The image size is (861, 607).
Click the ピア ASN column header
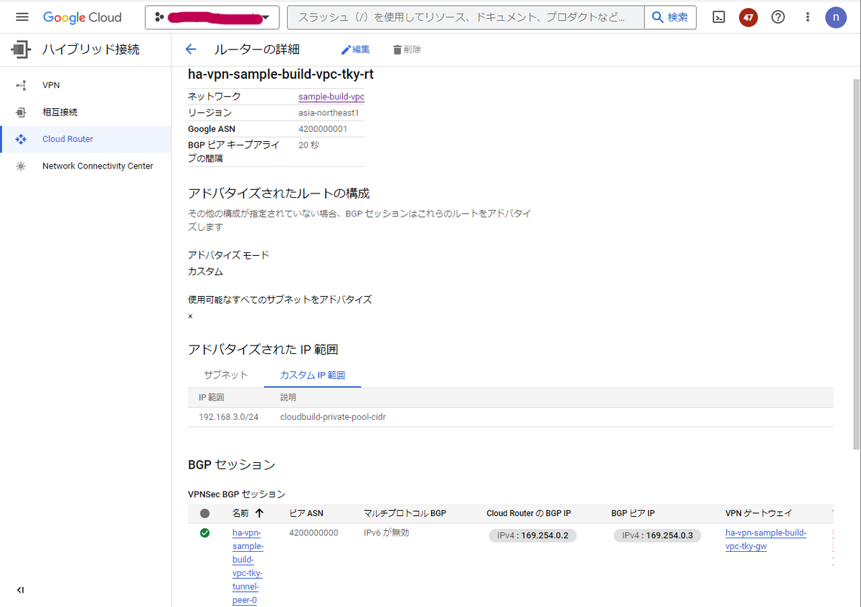click(x=306, y=513)
